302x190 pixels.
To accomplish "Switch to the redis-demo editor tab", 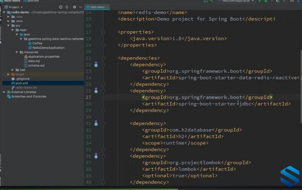I will pos(97,7).
